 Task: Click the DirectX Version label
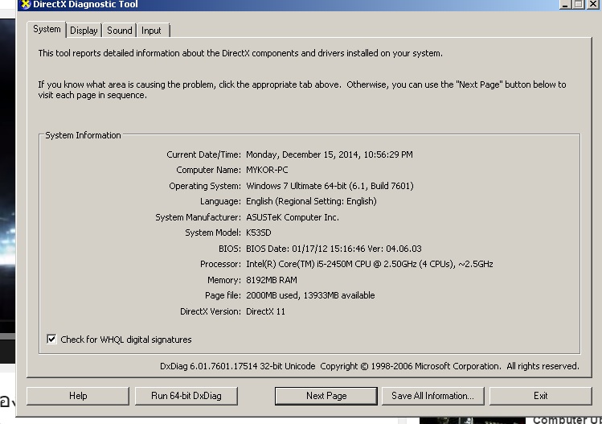pyautogui.click(x=211, y=311)
